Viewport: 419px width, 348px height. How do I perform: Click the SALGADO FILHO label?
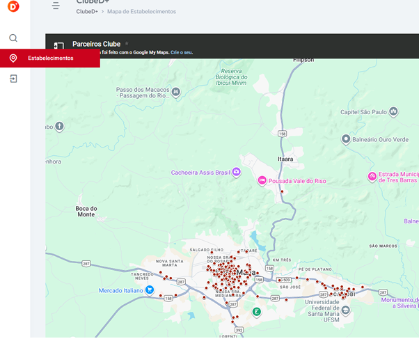click(207, 250)
